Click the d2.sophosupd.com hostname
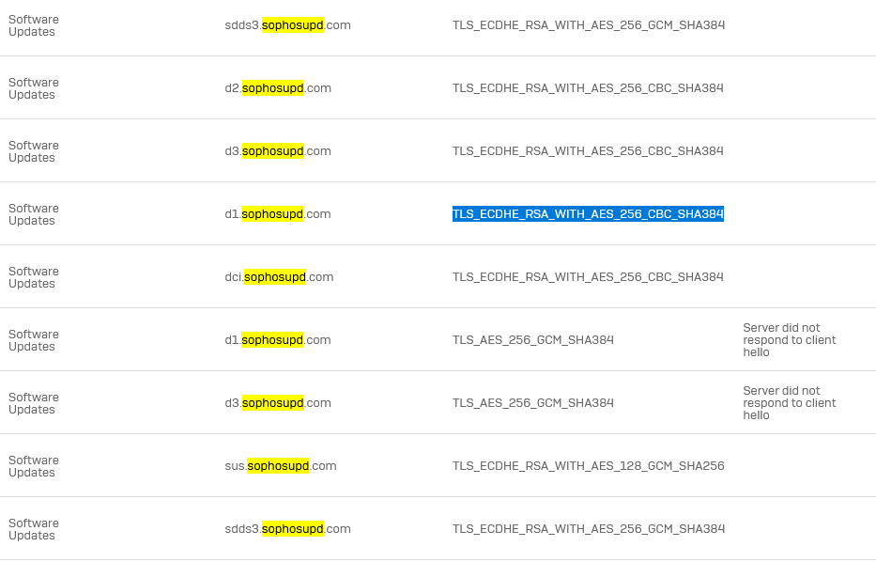876x562 pixels. point(278,88)
